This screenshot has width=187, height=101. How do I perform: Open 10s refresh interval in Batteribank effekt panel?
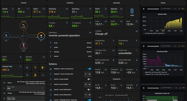click(183, 46)
